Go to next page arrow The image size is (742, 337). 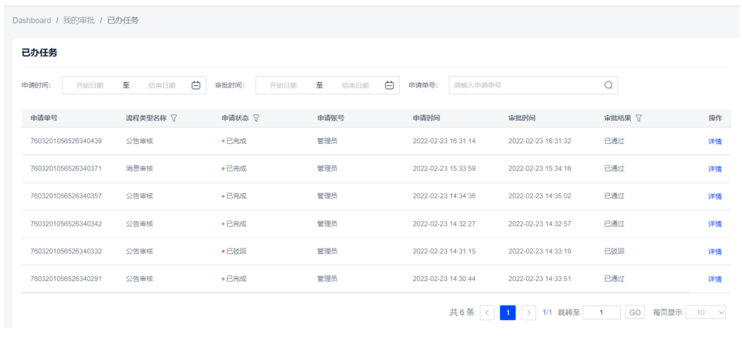coord(528,313)
